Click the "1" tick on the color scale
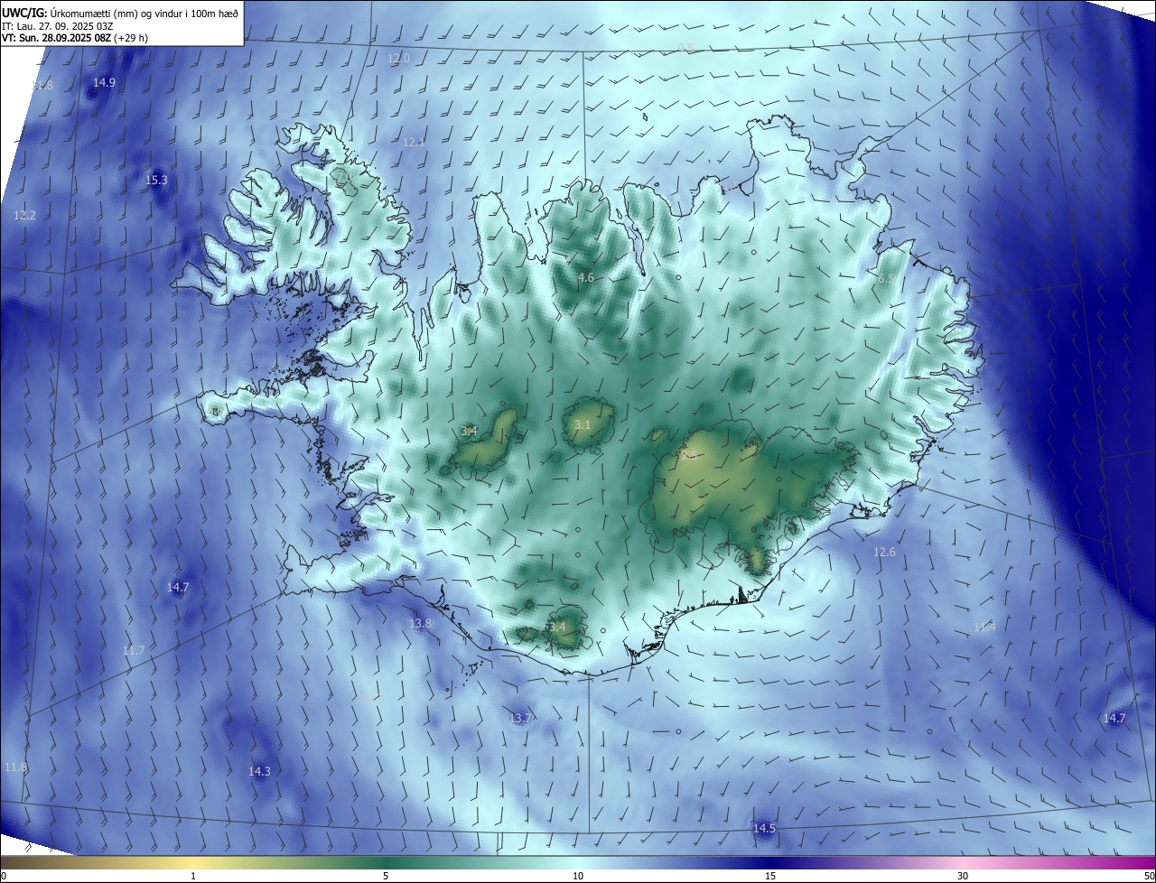The width and height of the screenshot is (1156, 883). [x=193, y=876]
